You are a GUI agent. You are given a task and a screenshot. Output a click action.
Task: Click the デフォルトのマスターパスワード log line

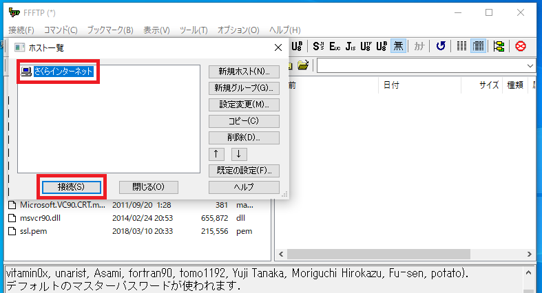pos(123,285)
